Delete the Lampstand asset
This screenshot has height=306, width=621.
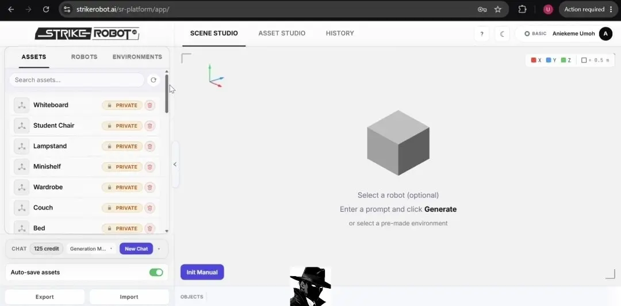click(x=149, y=147)
